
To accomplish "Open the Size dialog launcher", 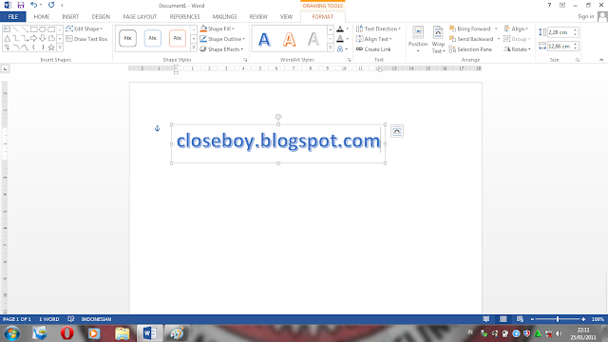I will pos(578,60).
